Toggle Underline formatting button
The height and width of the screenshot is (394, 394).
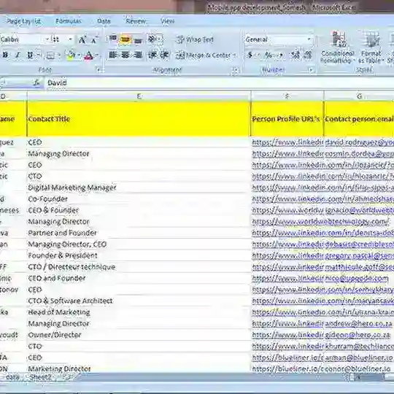tap(30, 55)
